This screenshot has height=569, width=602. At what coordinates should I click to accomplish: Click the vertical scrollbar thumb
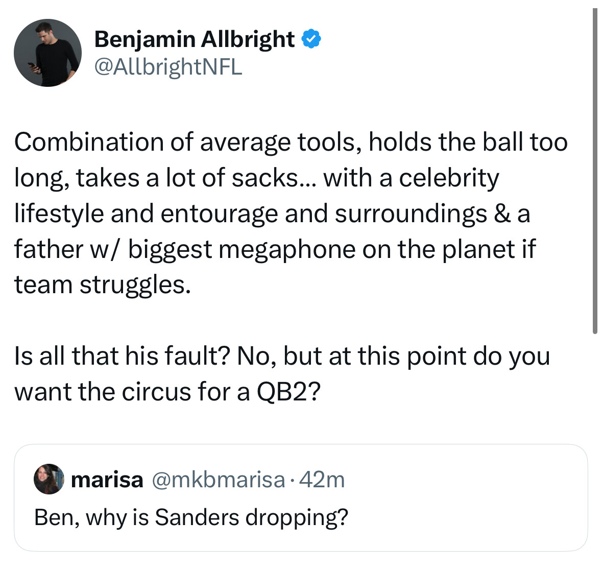(595, 171)
